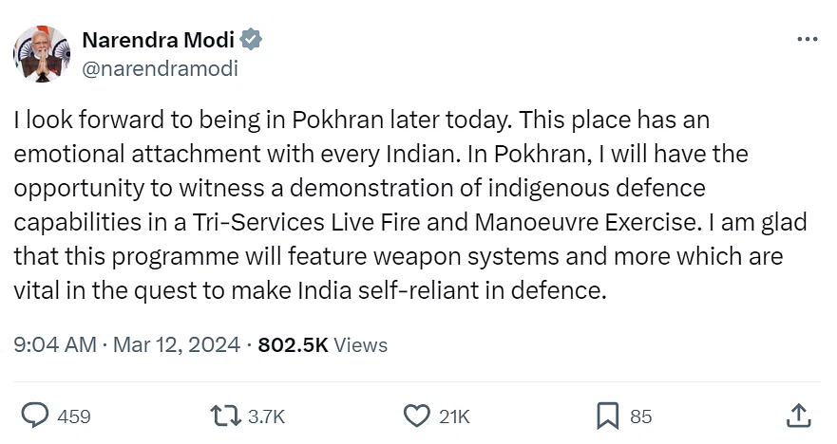The image size is (837, 444).
Task: Click the 21K likes count
Action: pyautogui.click(x=455, y=416)
